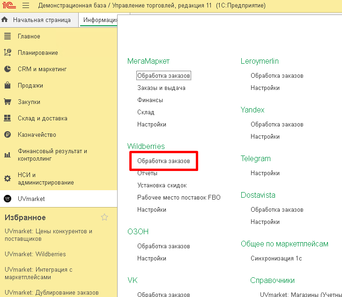Open the main hamburger menu
342x297 pixels.
click(26, 5)
